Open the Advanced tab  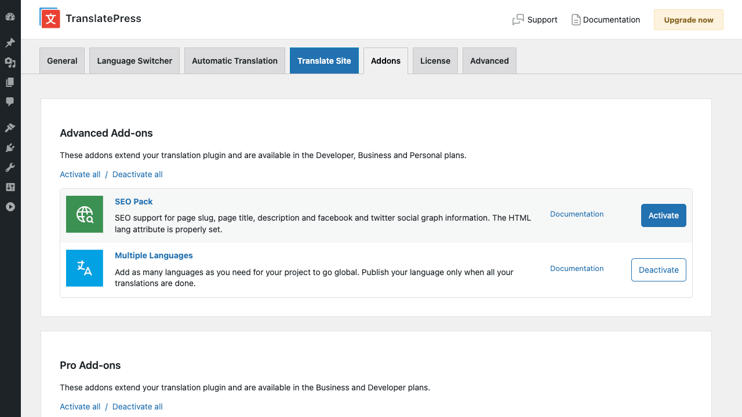tap(489, 61)
